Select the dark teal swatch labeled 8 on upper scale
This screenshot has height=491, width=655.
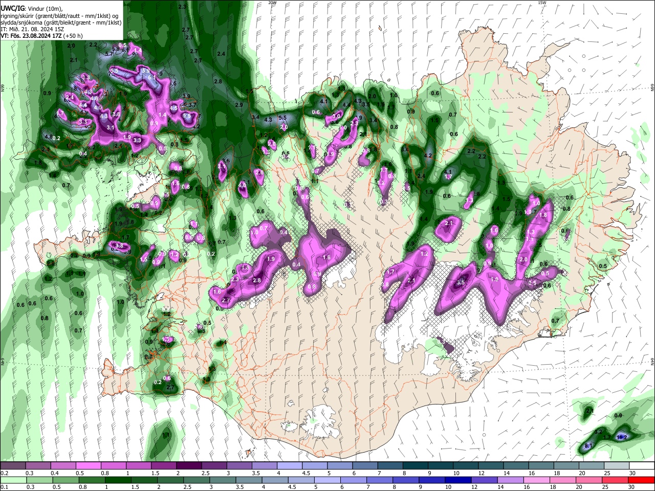[x=415, y=466]
